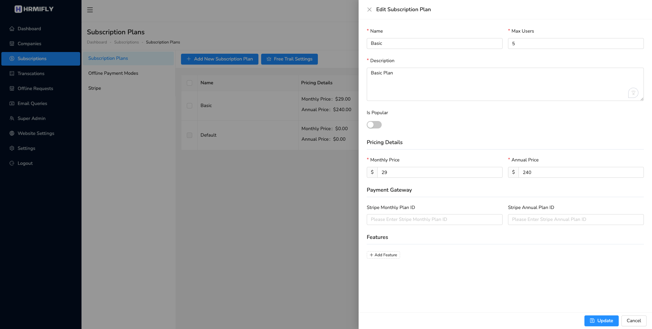Click the plus icon in Add New Subscription Plan
Screen dimensions: 652x329
[x=189, y=59]
